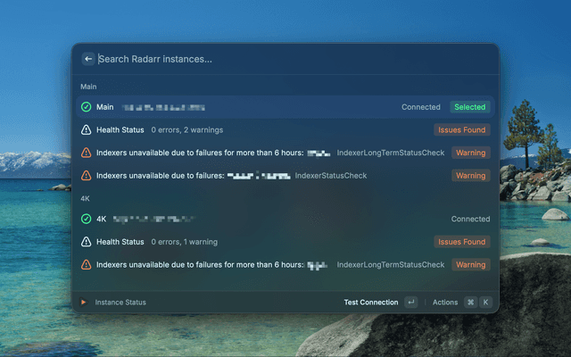The width and height of the screenshot is (571, 357).
Task: Click Warning badge on 4K IndexerLongTermStatusCheck row
Action: tap(471, 264)
